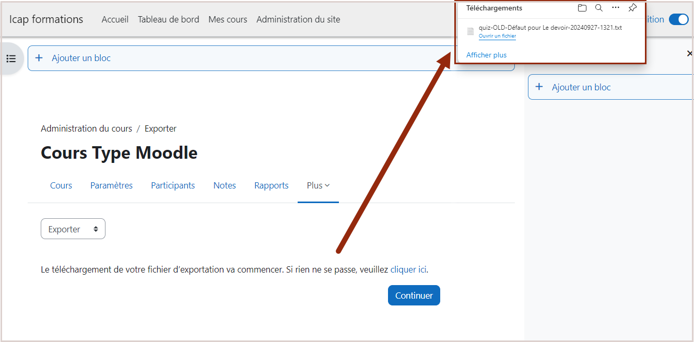
Task: Click the 'cliquer ici' download link
Action: point(408,270)
